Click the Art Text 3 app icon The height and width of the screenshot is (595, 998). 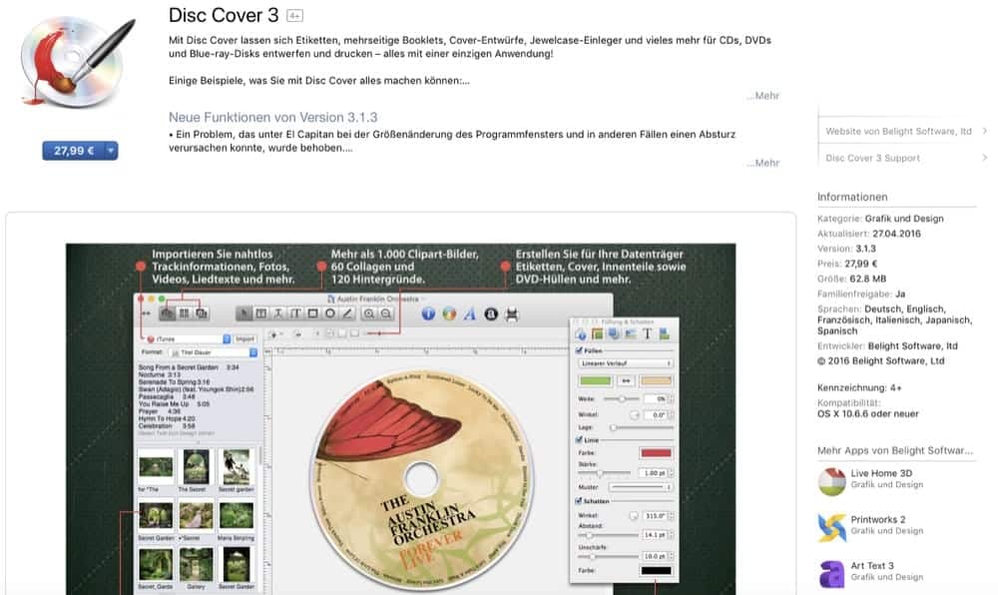832,573
